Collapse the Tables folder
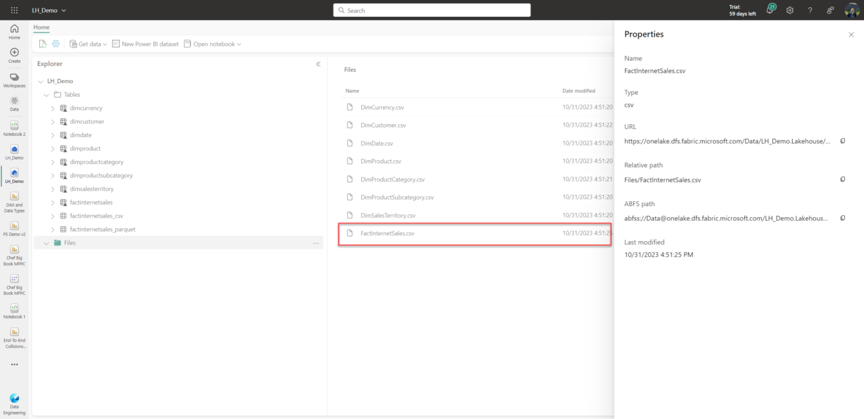 coord(46,94)
